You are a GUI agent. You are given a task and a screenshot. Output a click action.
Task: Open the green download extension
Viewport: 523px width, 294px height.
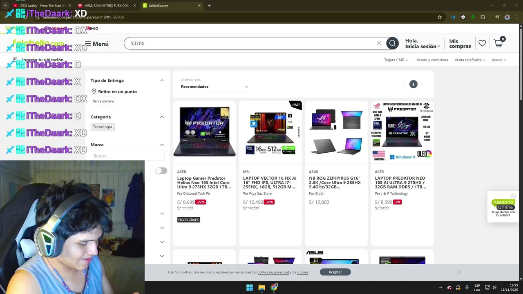click(x=473, y=17)
